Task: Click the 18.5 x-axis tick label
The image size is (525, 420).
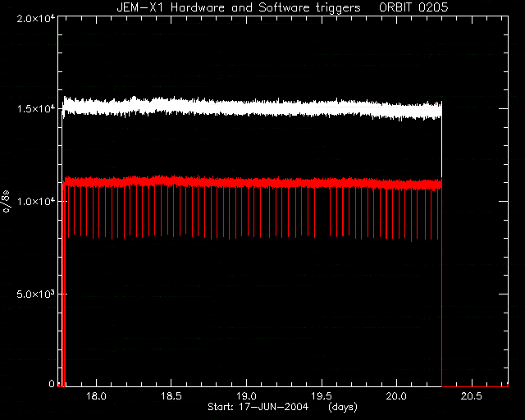Action: click(171, 396)
